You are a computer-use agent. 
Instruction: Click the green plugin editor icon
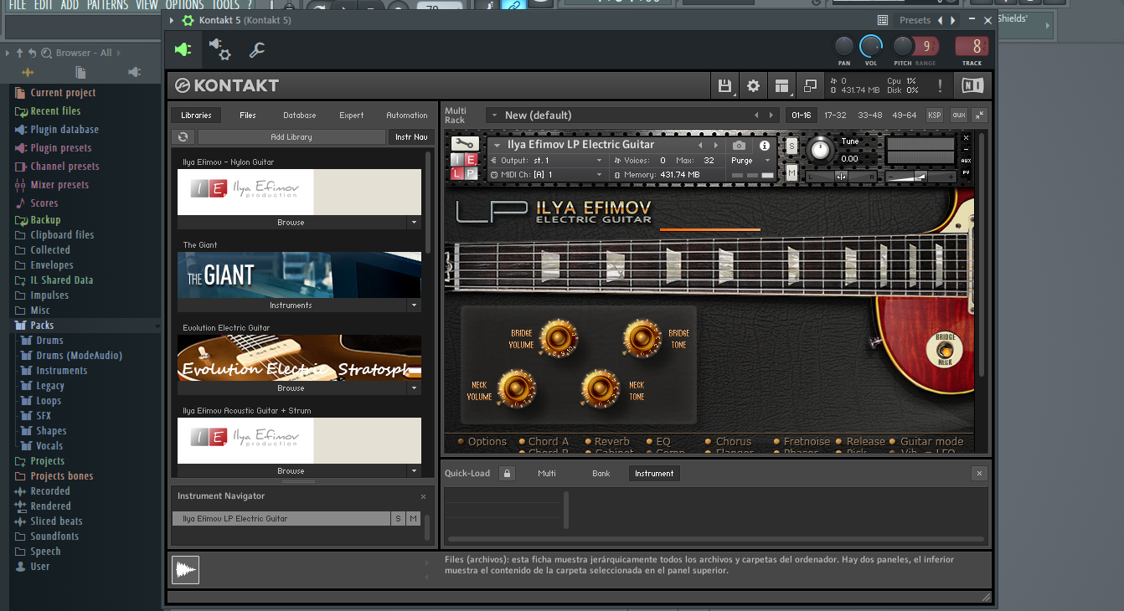click(183, 50)
